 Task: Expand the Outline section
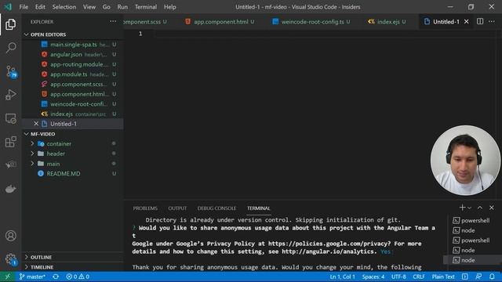[73, 257]
